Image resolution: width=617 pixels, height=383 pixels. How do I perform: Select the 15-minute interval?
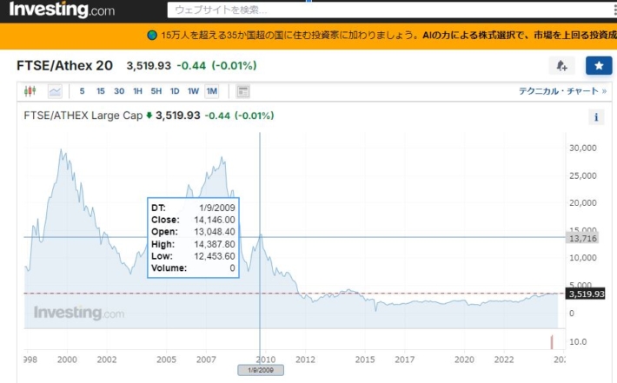tap(101, 91)
